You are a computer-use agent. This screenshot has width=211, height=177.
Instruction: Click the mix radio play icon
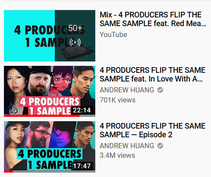[75, 42]
